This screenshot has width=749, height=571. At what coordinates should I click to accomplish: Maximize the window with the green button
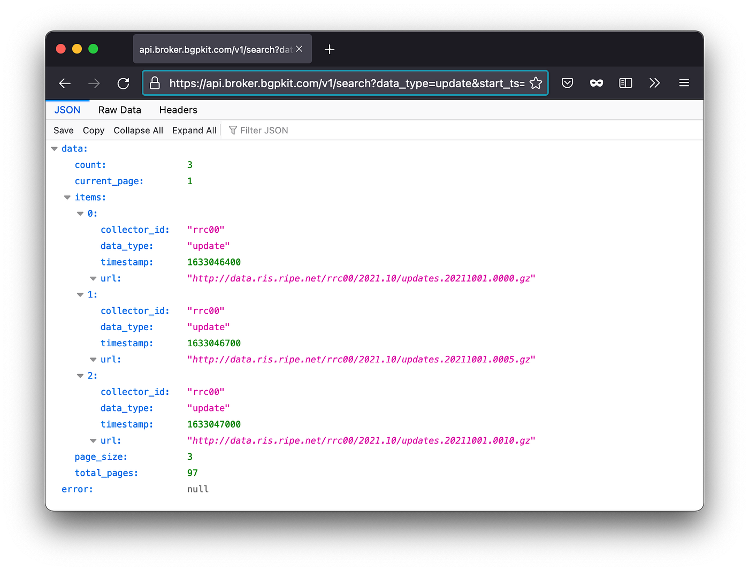[x=93, y=49]
